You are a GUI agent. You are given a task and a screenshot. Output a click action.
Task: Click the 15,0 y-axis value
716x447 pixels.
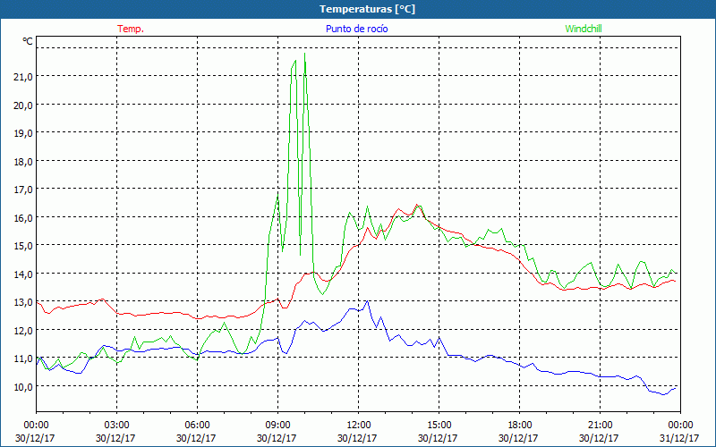click(x=23, y=246)
